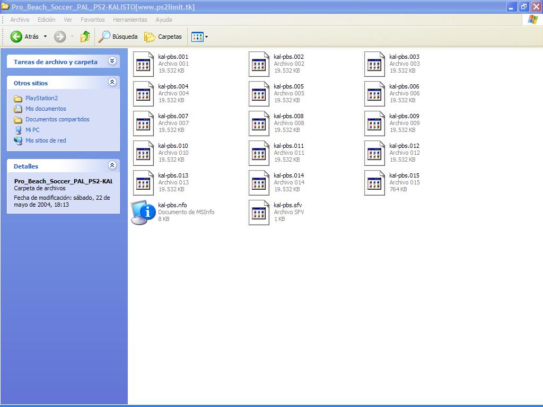Click the file name text kal-pbs.001

click(173, 57)
